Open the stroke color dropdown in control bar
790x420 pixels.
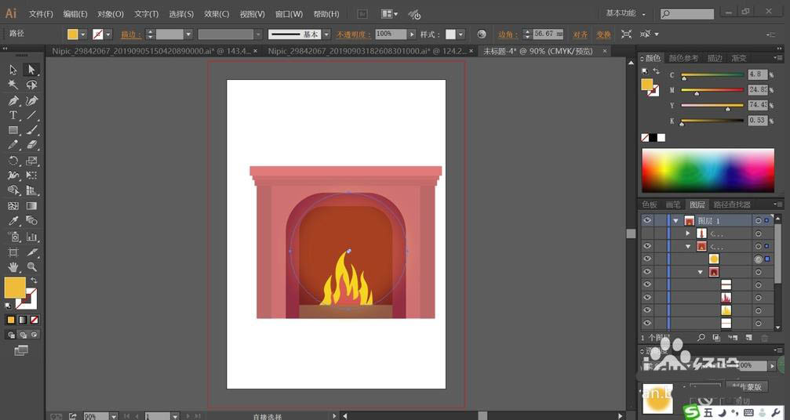point(108,34)
